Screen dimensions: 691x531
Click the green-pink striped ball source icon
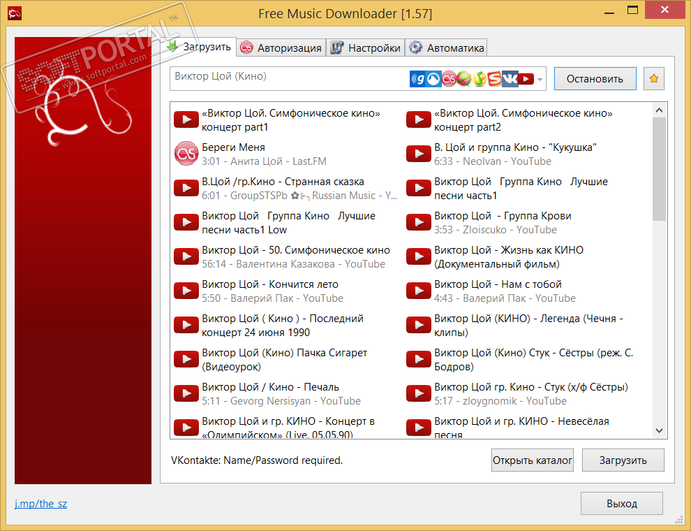tap(463, 79)
